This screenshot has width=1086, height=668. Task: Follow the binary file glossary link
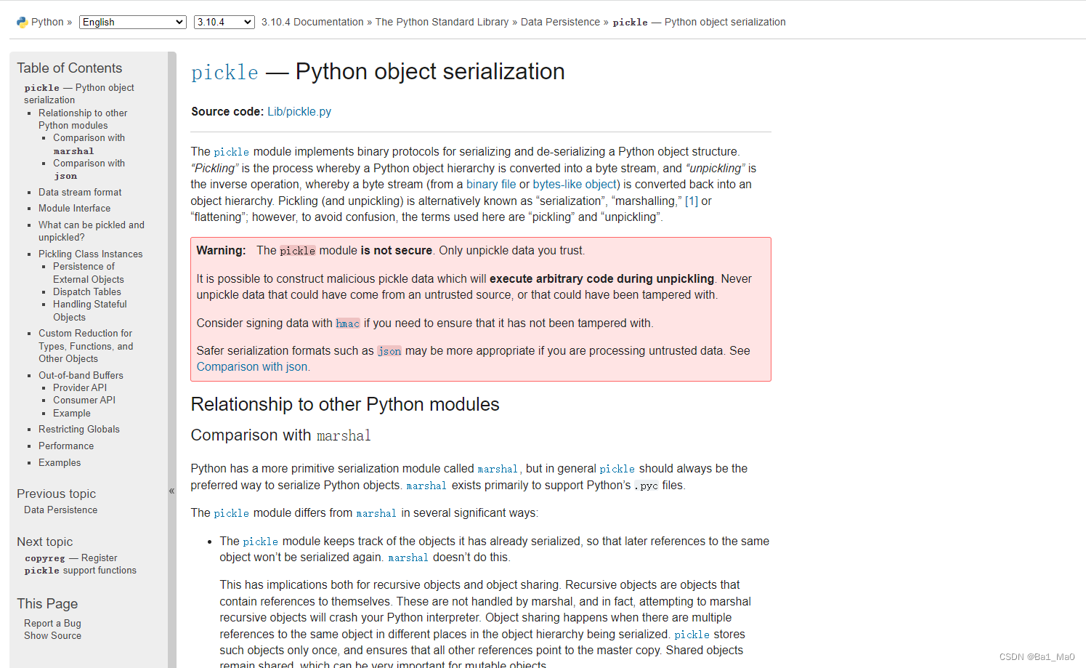491,185
